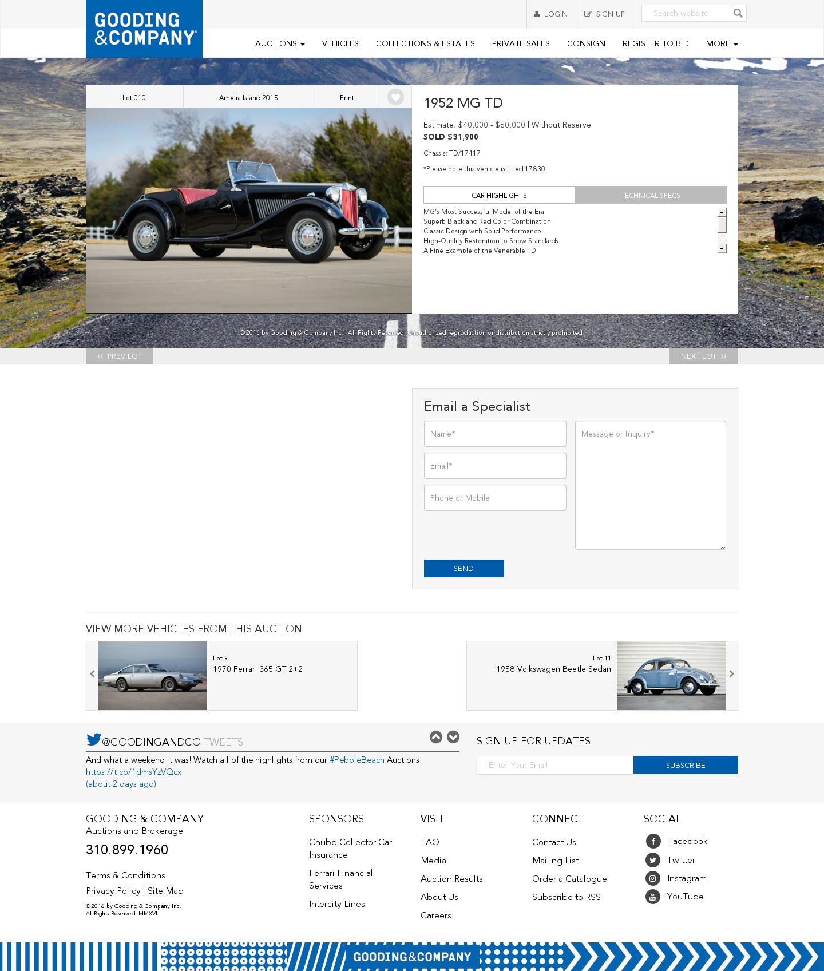Viewport: 824px width, 971px height.
Task: Open the Careers link
Action: [436, 915]
